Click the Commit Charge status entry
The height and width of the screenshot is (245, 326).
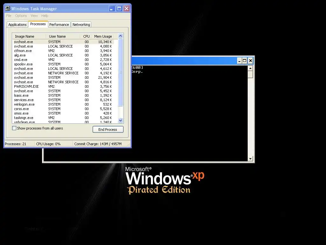pos(100,144)
